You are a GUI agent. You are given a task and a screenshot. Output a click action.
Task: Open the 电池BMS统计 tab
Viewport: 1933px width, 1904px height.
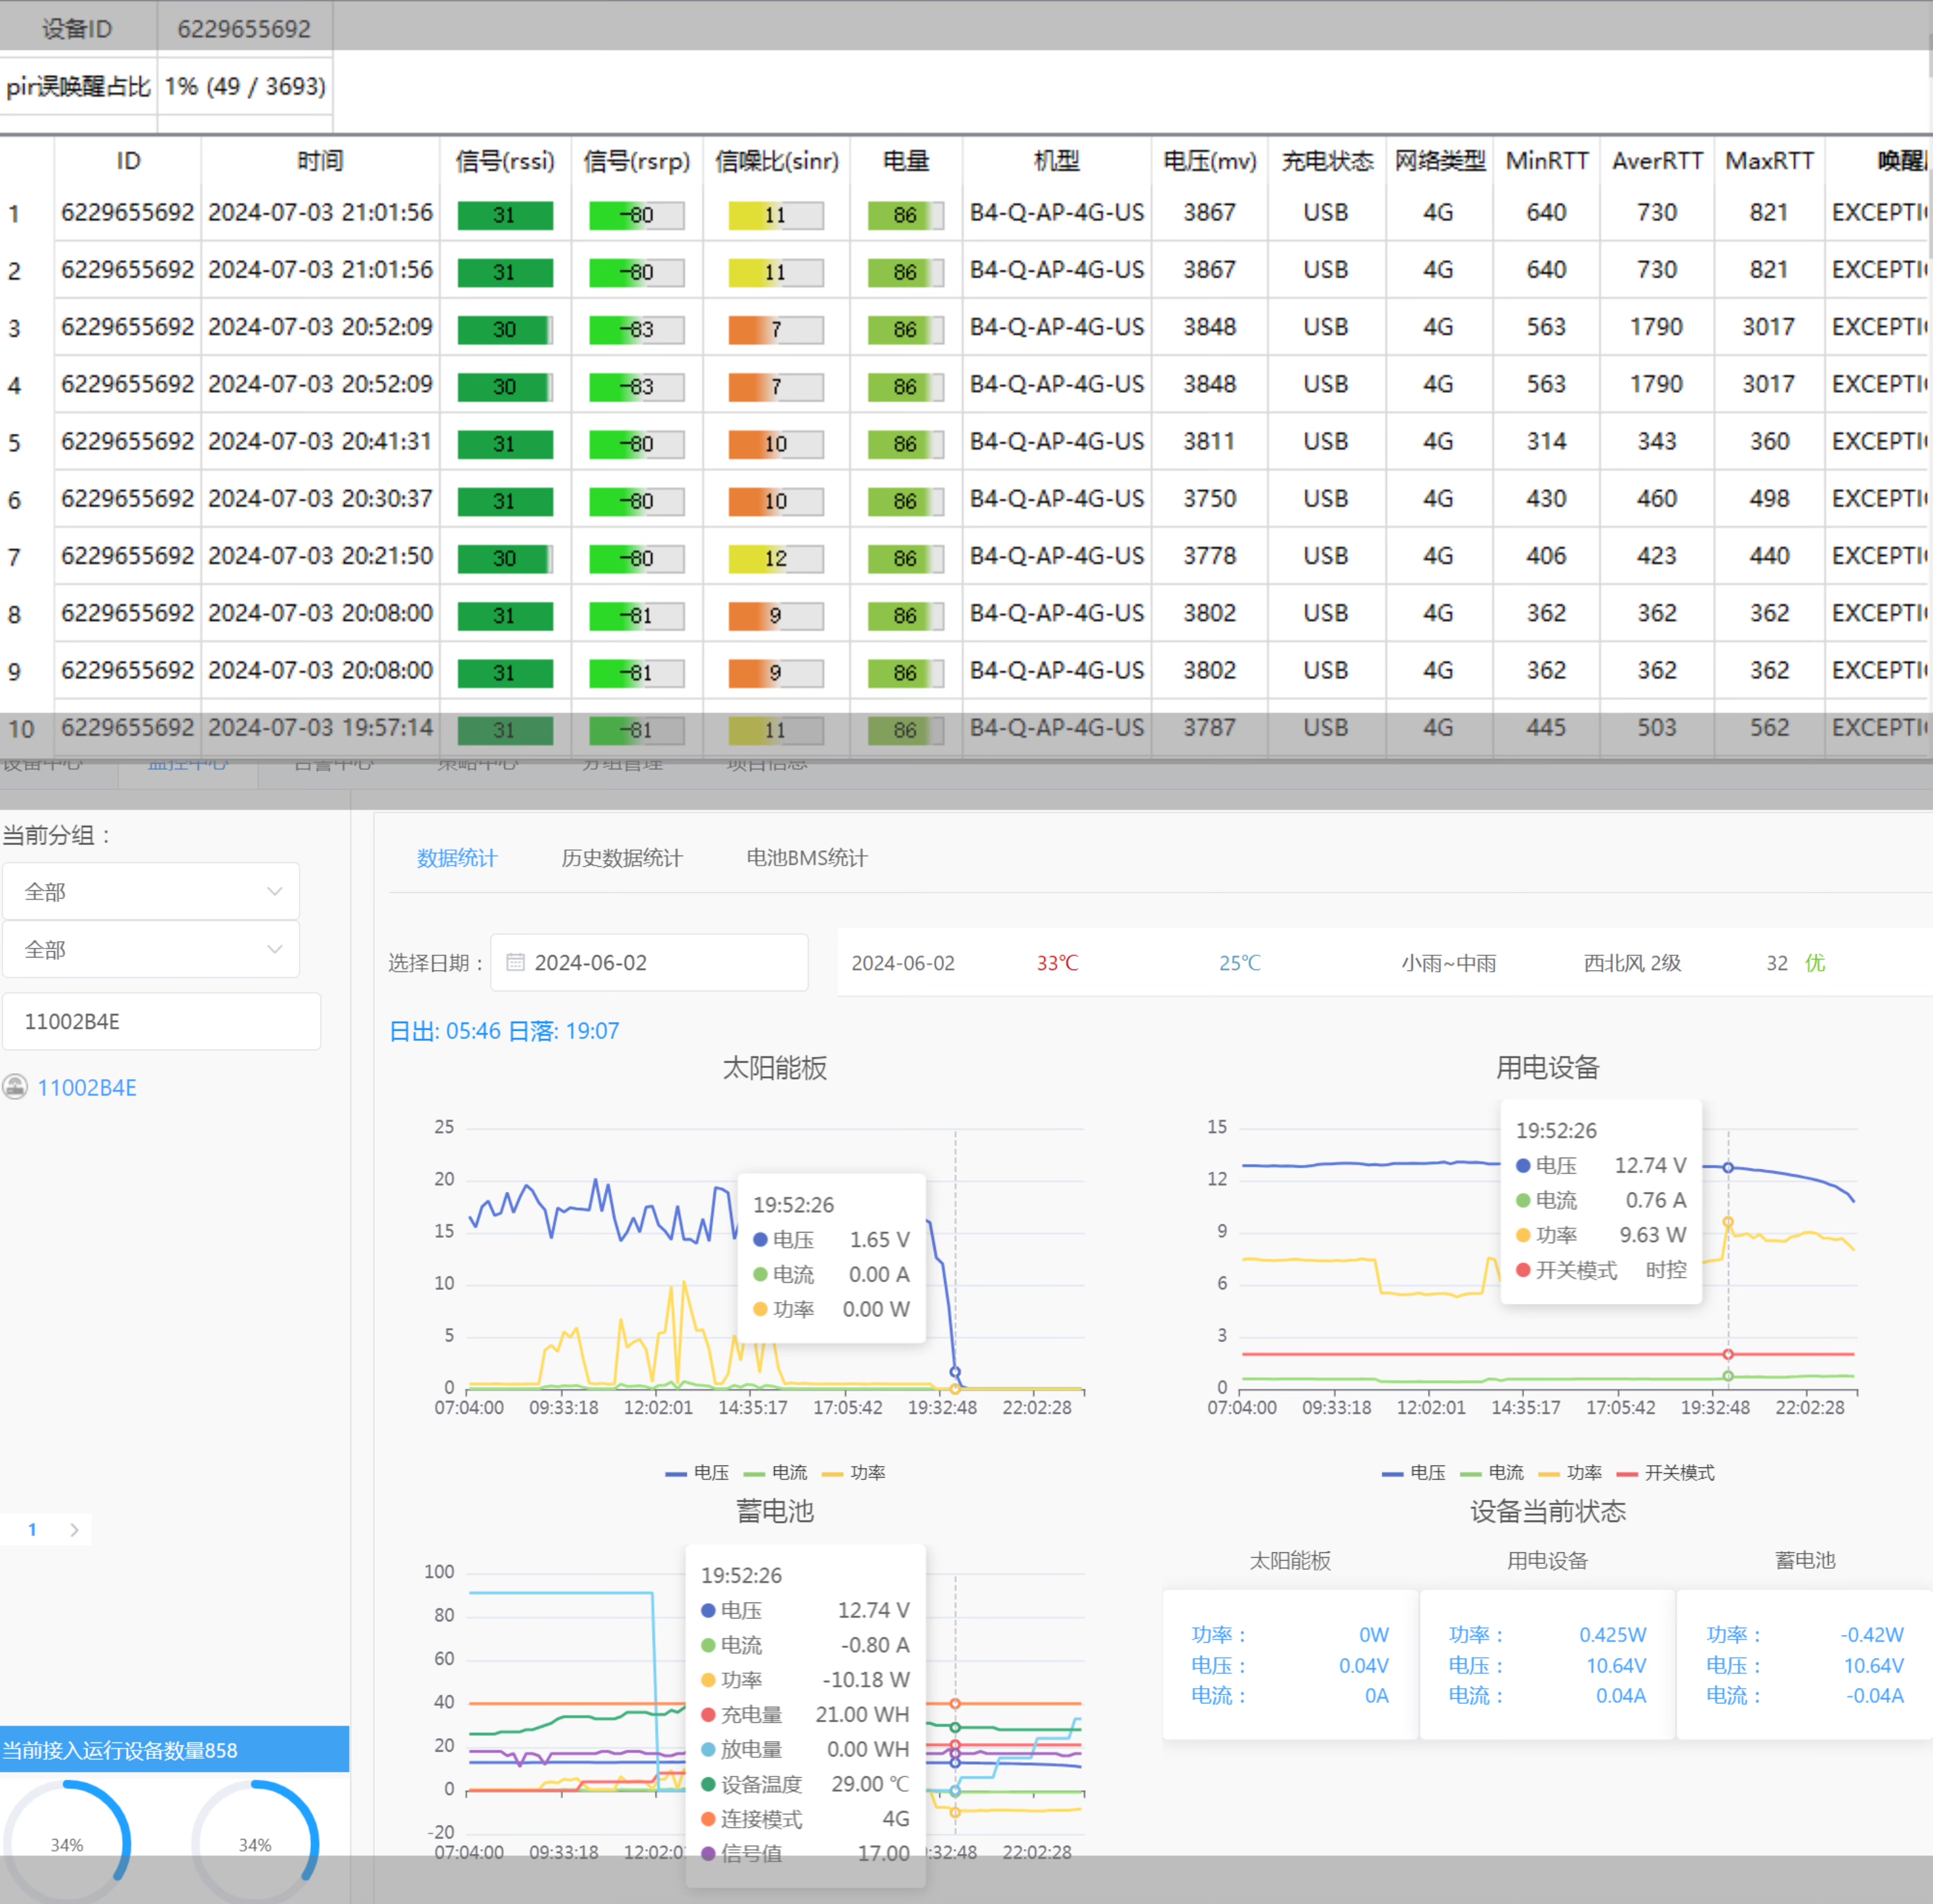click(806, 858)
